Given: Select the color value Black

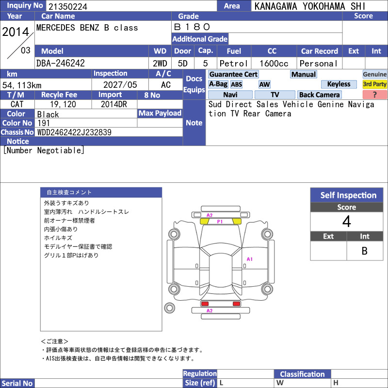Looking at the screenshot, I should tap(48, 114).
